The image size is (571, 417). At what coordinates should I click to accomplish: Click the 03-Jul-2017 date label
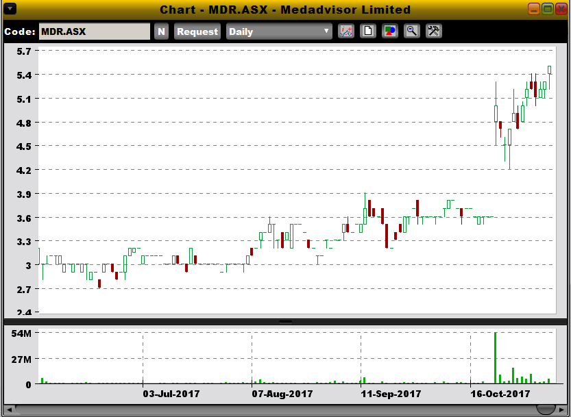(x=171, y=394)
